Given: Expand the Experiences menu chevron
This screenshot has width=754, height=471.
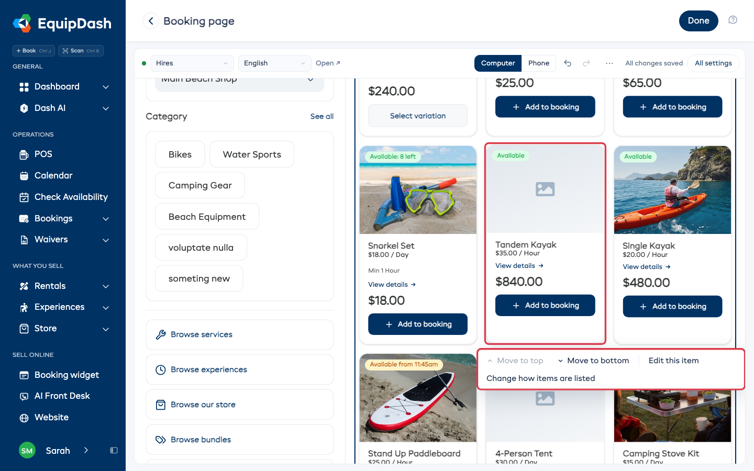Looking at the screenshot, I should tap(106, 308).
